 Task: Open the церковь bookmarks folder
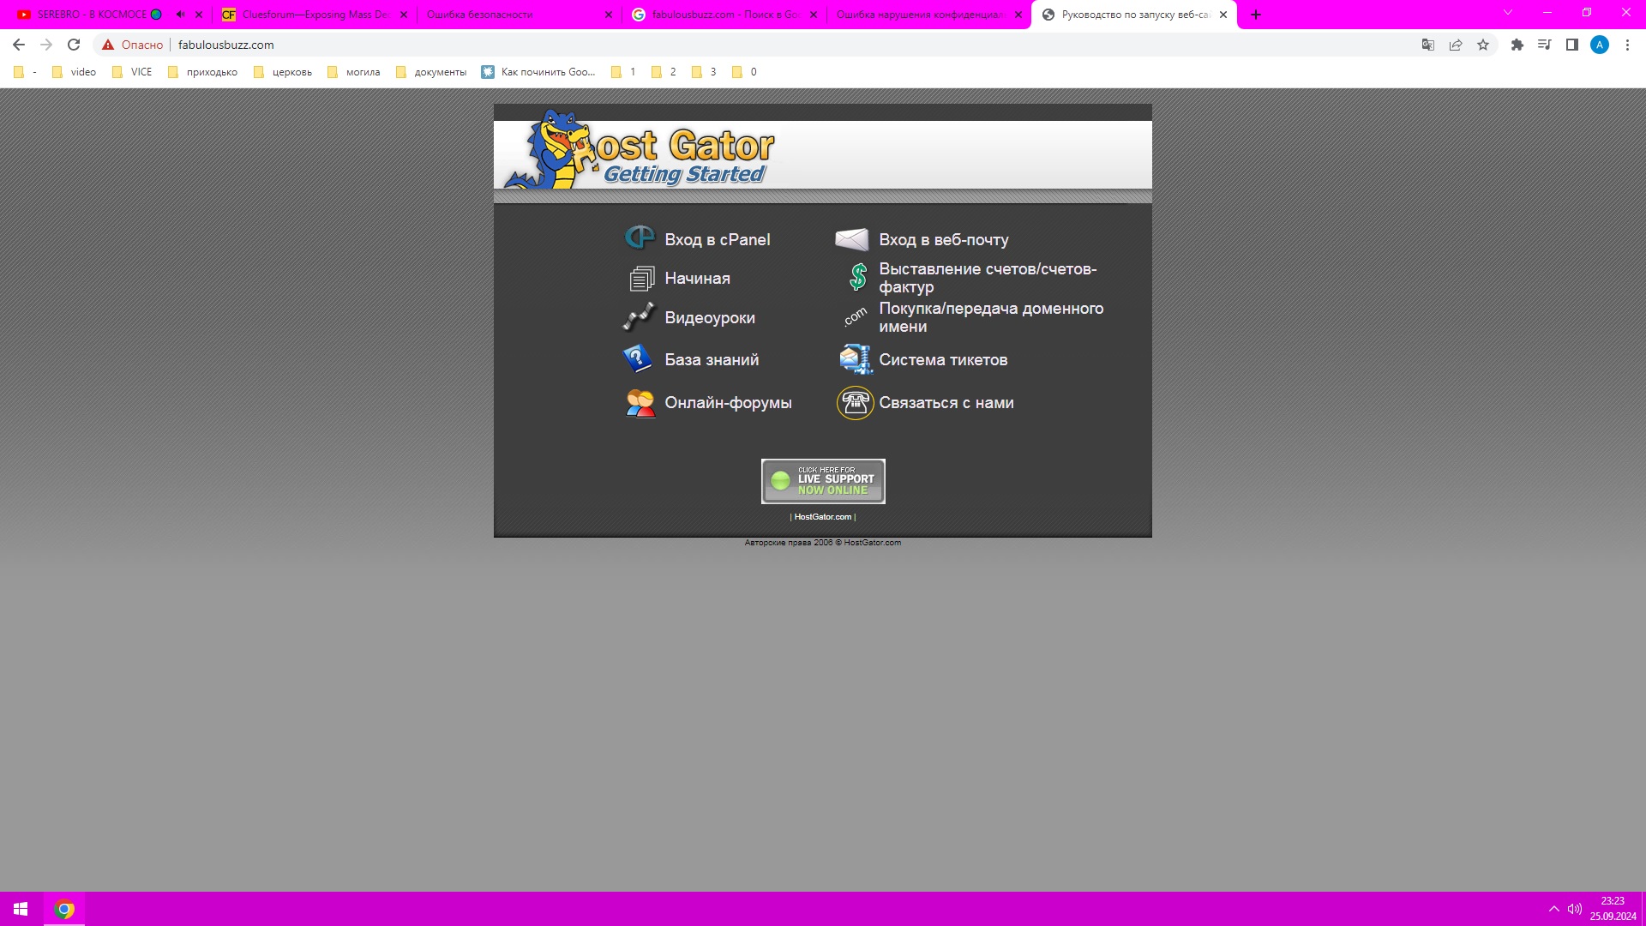tap(283, 72)
